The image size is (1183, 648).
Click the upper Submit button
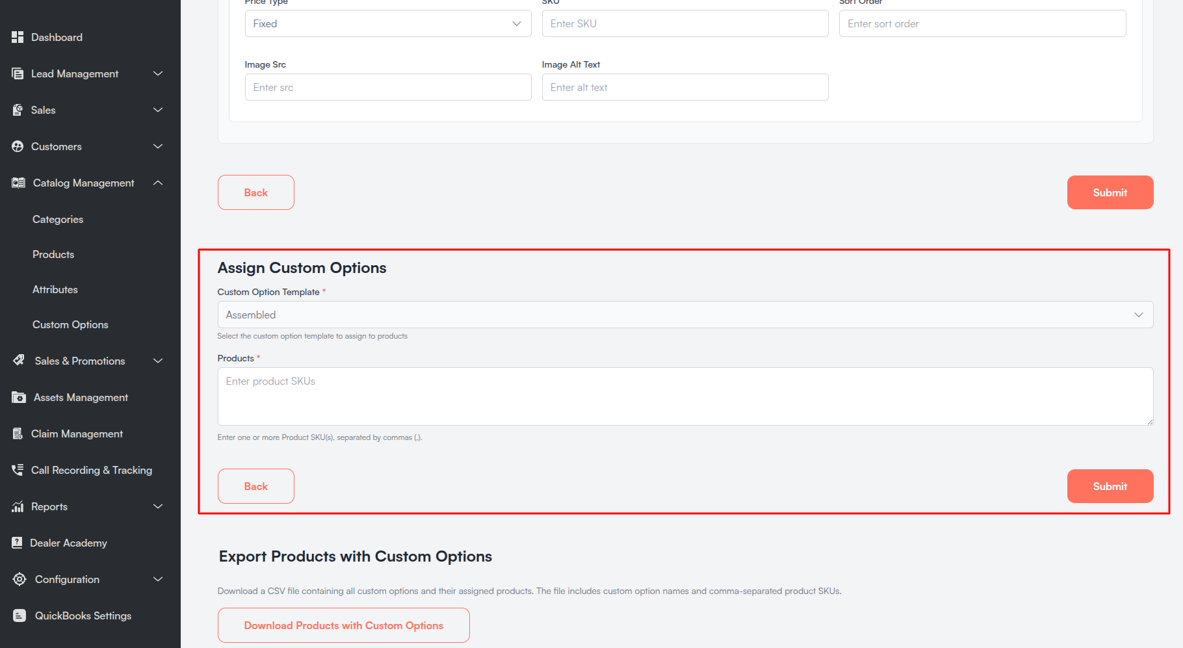click(1110, 192)
